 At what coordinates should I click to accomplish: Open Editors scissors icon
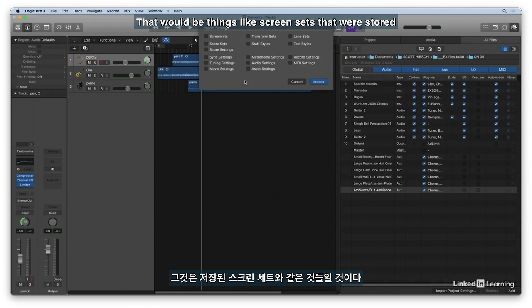point(78,27)
